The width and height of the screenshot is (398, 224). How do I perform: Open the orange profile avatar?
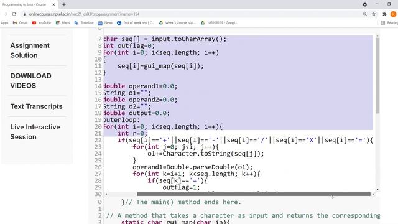394,14
